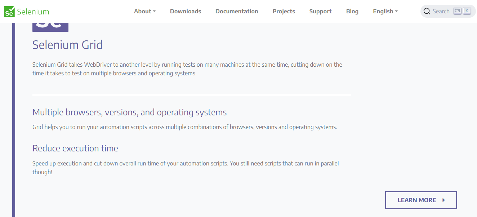
Task: Click the Multiple browsers, versions heading
Action: coord(129,112)
